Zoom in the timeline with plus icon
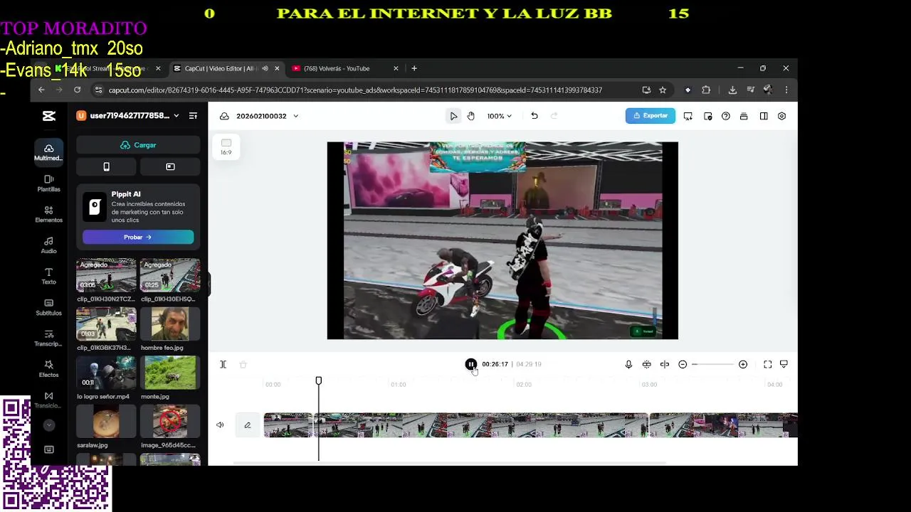The image size is (911, 512). [743, 364]
